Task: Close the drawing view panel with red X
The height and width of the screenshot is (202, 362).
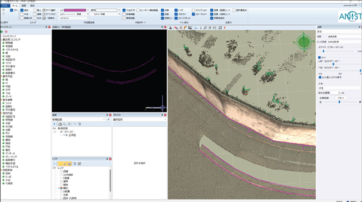Action: [165, 27]
